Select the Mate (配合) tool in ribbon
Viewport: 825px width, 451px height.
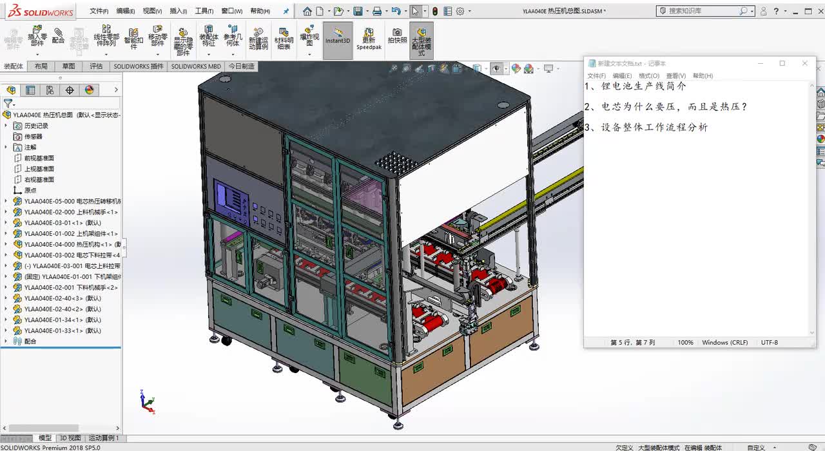pos(59,36)
